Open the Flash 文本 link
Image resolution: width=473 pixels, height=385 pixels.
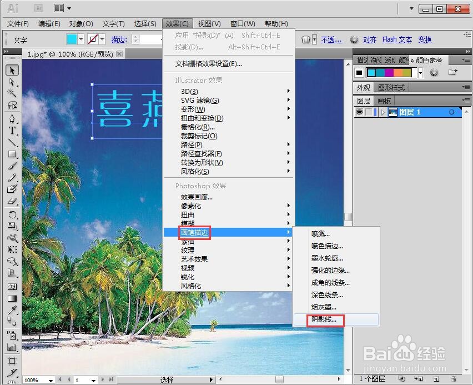(x=396, y=39)
